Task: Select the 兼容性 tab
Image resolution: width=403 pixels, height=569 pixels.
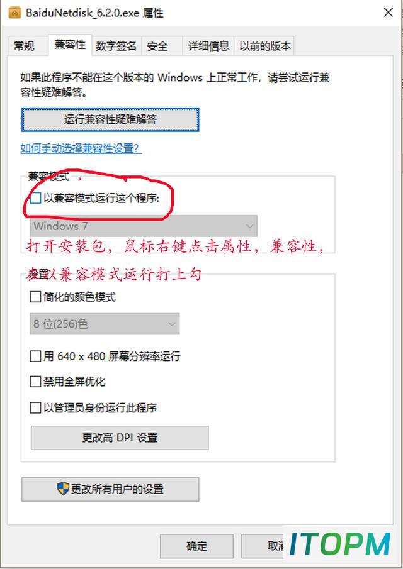Action: click(x=70, y=45)
